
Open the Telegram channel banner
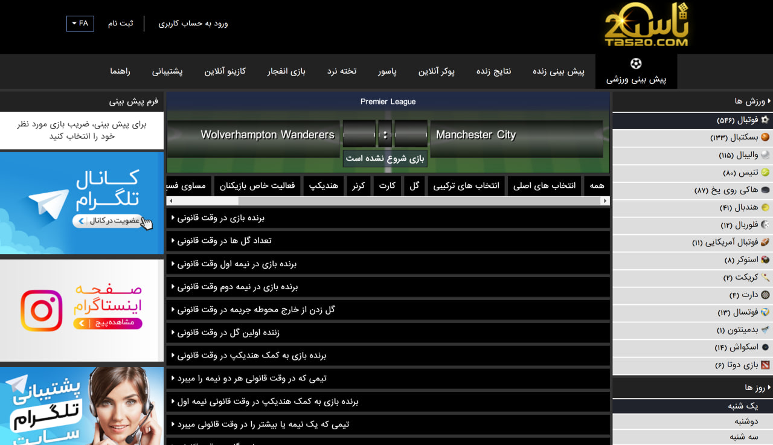82,203
